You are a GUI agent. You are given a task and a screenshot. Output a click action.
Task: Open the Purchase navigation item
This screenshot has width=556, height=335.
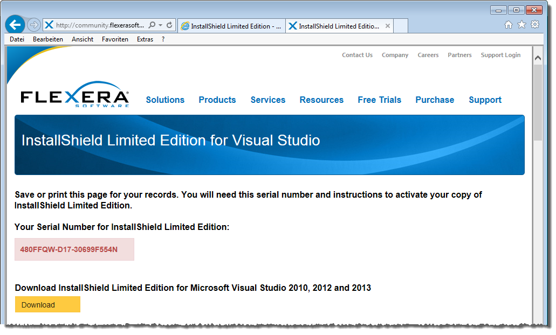(x=435, y=100)
